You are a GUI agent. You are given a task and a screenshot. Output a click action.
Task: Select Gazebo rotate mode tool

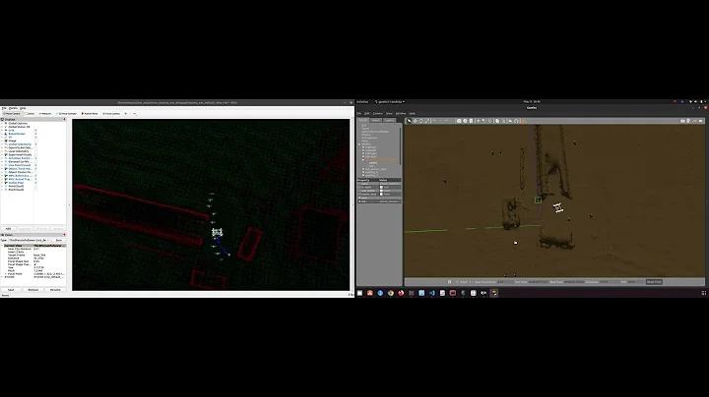421,121
